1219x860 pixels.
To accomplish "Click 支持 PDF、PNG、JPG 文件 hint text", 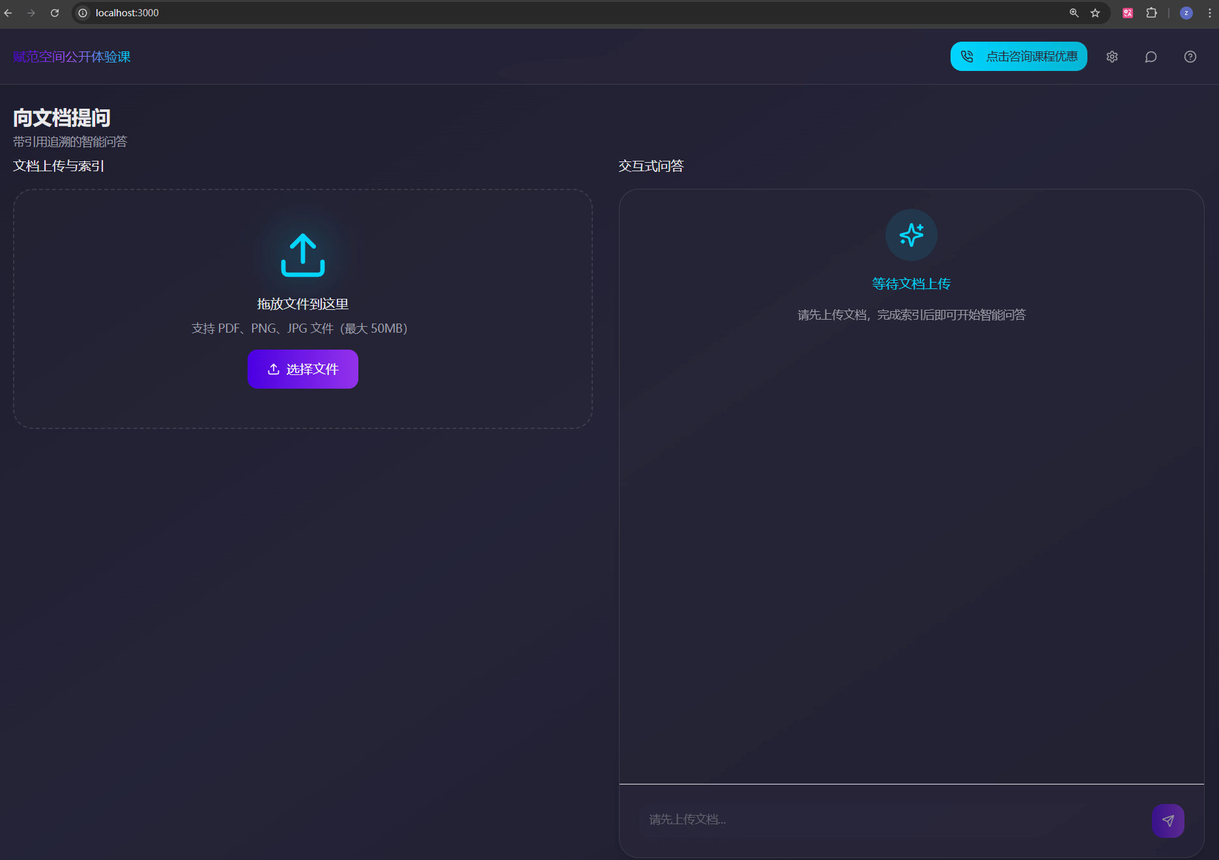I will [x=300, y=329].
